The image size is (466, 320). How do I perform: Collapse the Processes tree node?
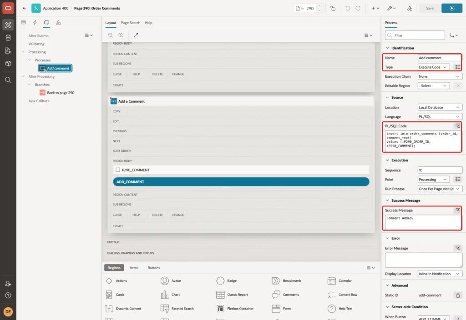point(30,60)
